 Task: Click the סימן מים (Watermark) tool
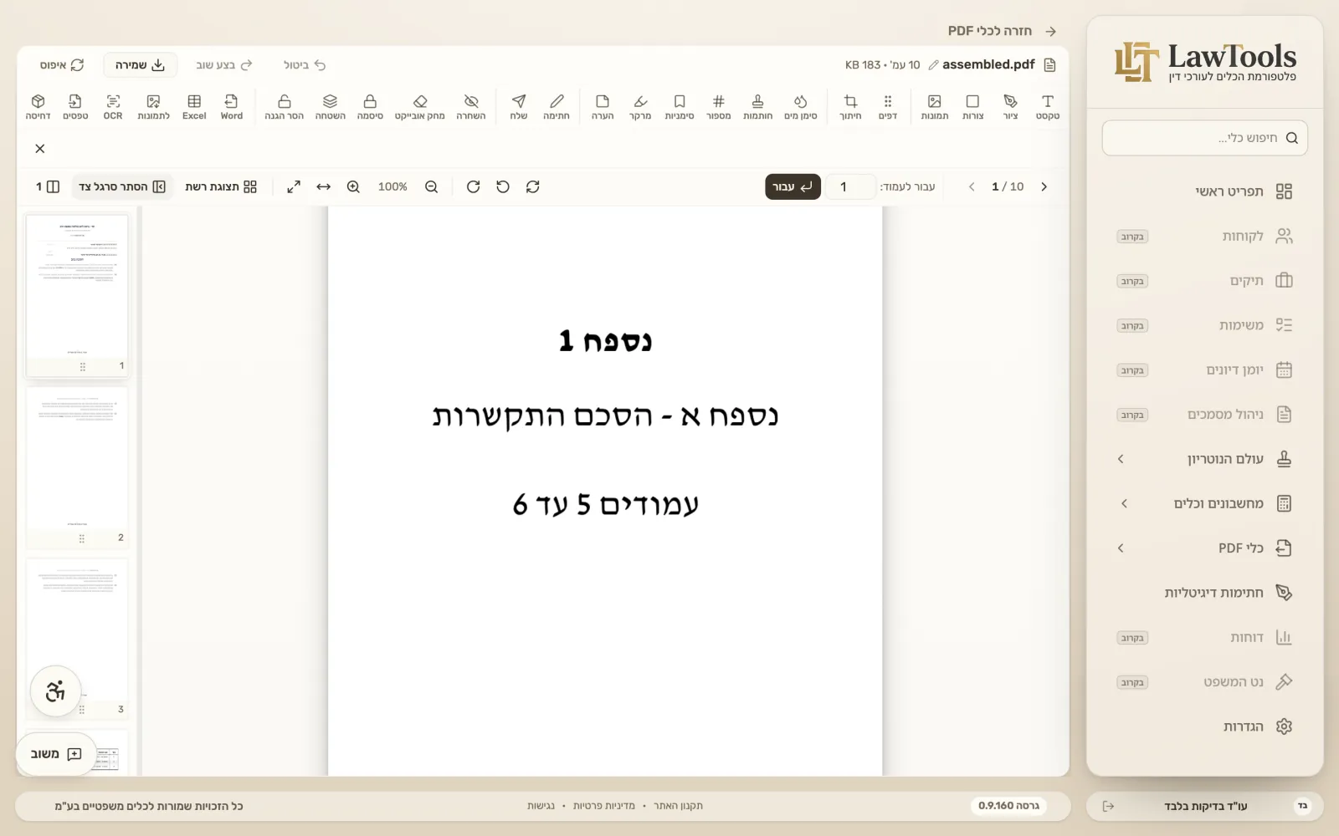coord(800,107)
